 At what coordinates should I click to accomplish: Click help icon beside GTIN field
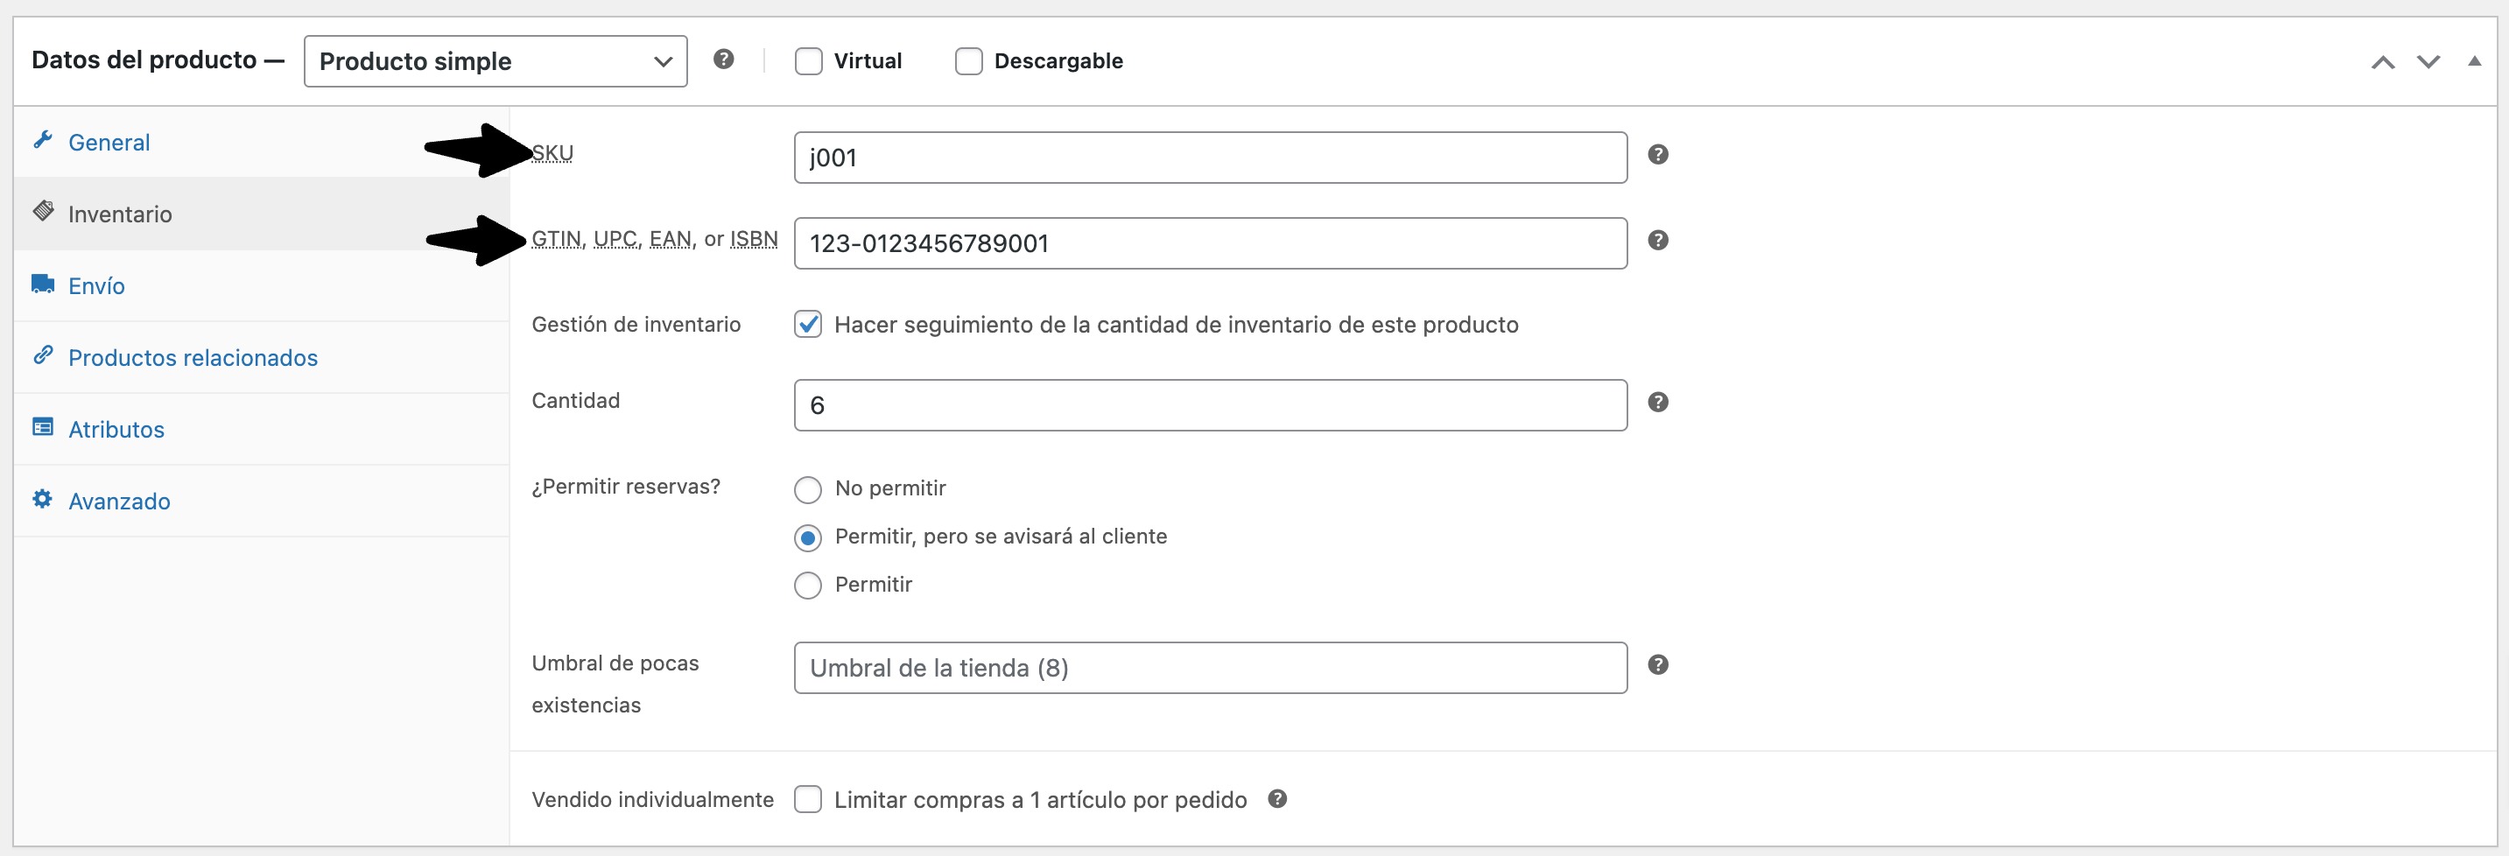coord(1658,241)
